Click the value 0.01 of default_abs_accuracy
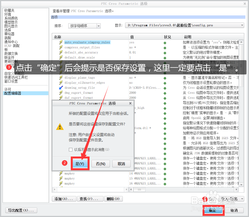The height and width of the screenshot is (217, 249). (x=132, y=52)
